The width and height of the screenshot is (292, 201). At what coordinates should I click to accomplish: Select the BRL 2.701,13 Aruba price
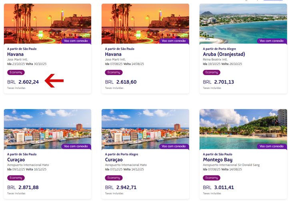[x=218, y=82]
